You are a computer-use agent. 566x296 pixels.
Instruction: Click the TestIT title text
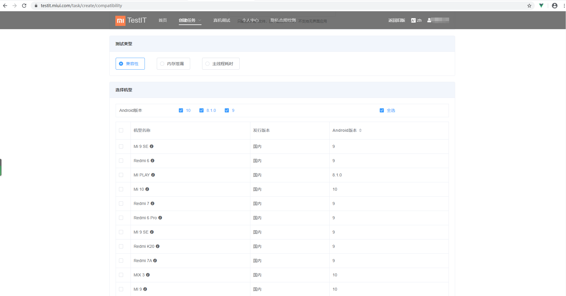tap(137, 20)
